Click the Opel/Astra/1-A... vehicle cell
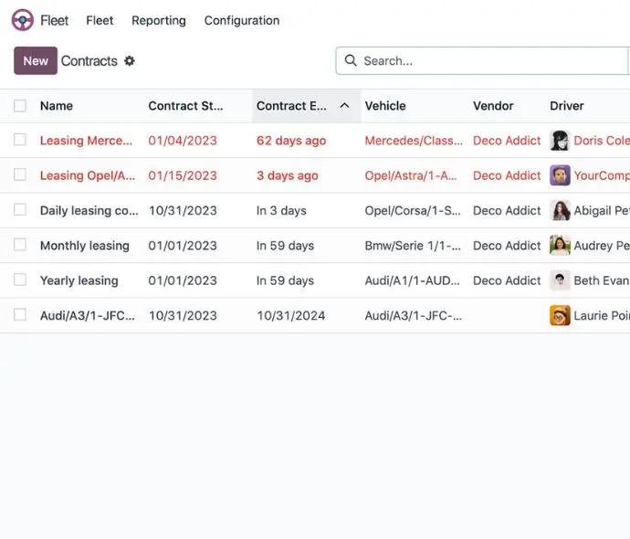The width and height of the screenshot is (630, 539). [x=411, y=175]
